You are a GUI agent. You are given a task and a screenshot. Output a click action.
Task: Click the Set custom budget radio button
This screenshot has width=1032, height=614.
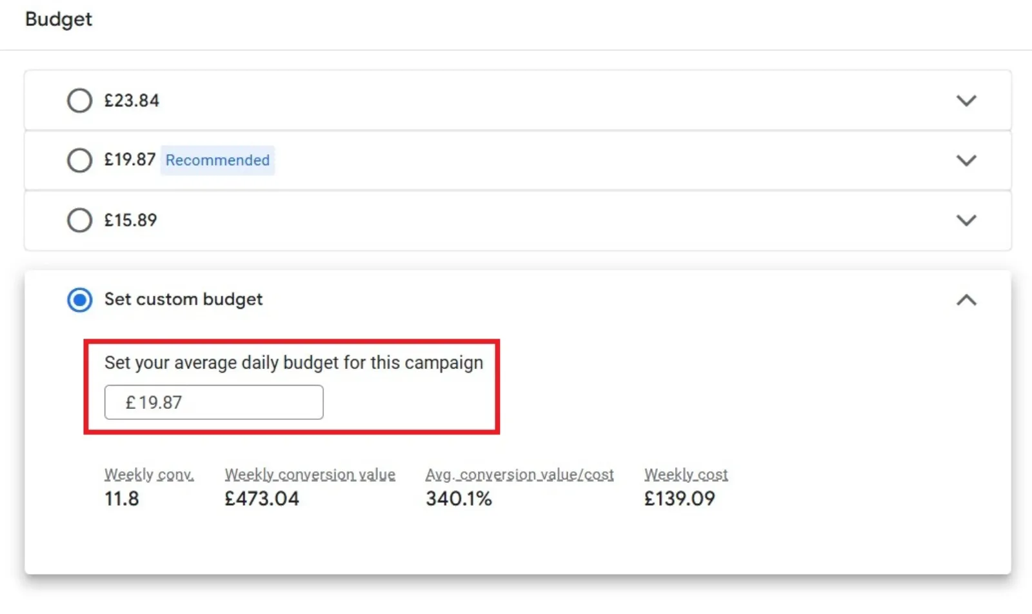(79, 300)
